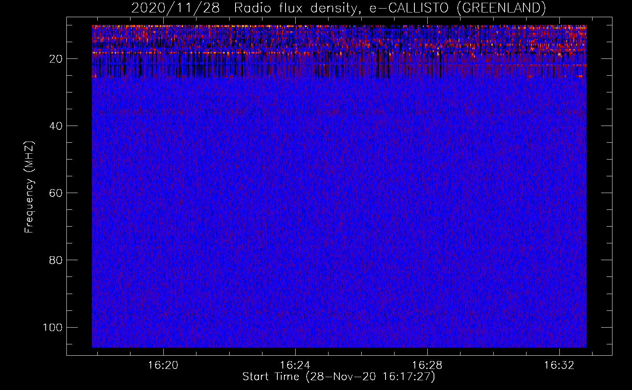632x390 pixels.
Task: Click the 16:28 time axis label
Action: [x=427, y=365]
